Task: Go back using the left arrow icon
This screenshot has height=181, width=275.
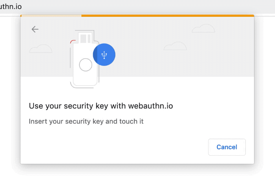Action: click(x=35, y=29)
